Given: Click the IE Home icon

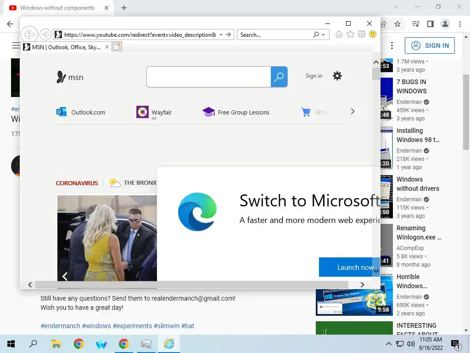Looking at the screenshot, I should click(339, 34).
